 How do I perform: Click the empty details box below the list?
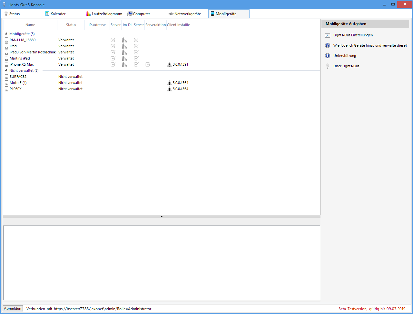point(162,263)
